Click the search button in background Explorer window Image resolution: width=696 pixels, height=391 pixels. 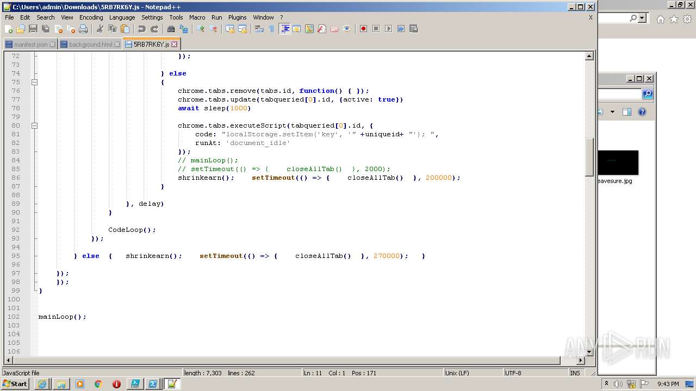click(648, 94)
